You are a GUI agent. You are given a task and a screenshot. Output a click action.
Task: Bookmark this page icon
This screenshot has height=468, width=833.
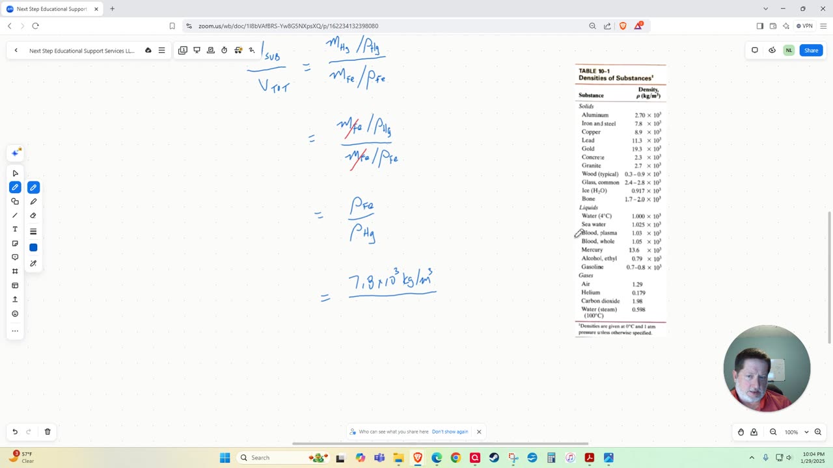point(172,26)
